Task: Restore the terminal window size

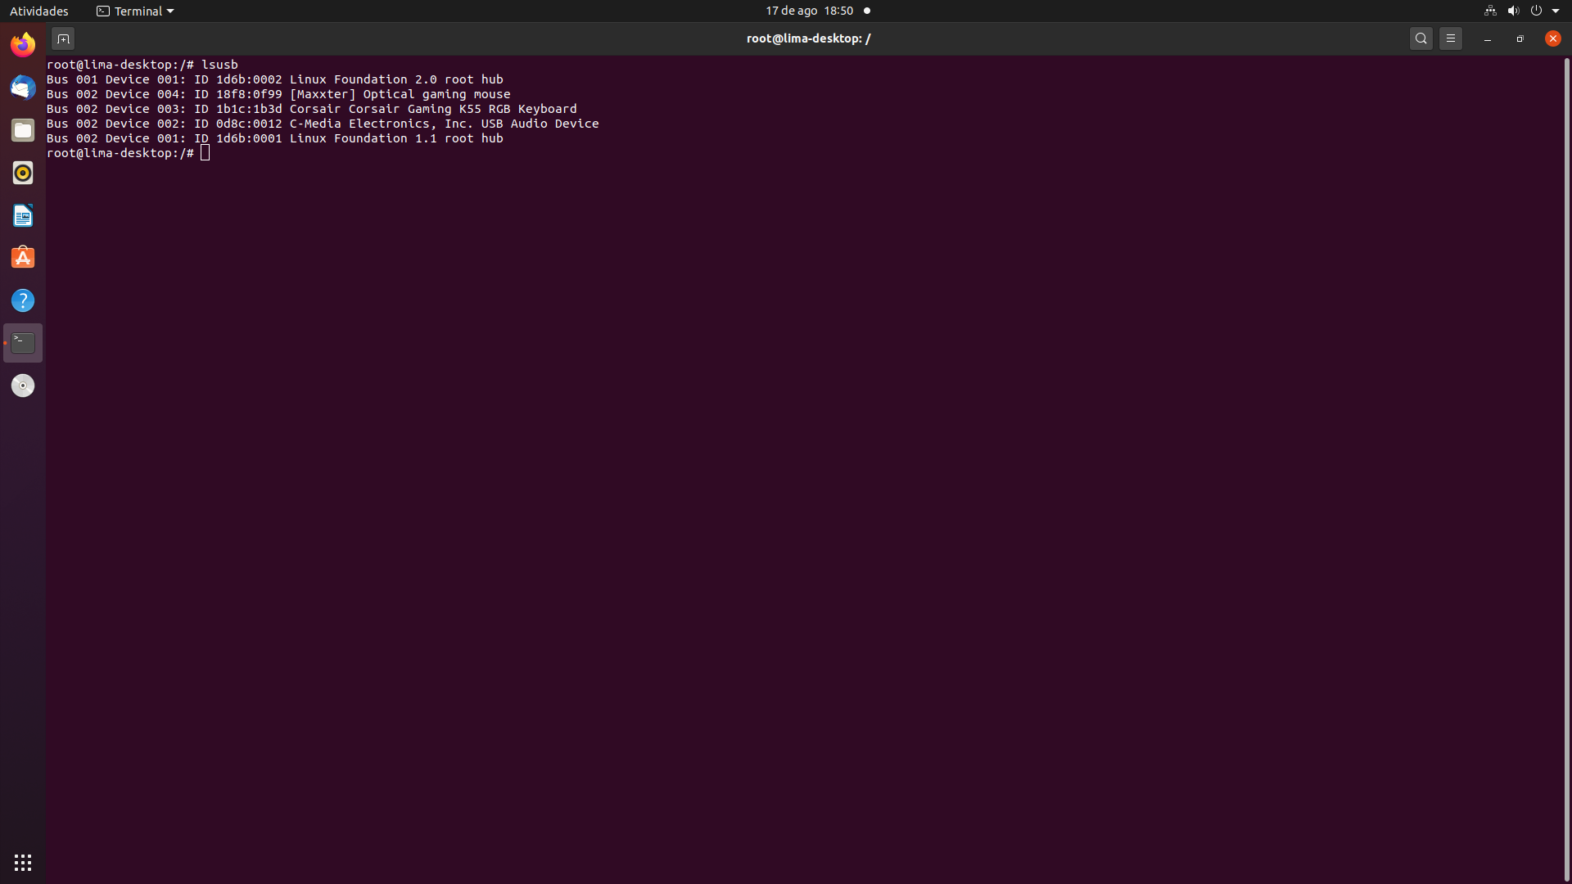Action: click(1520, 38)
